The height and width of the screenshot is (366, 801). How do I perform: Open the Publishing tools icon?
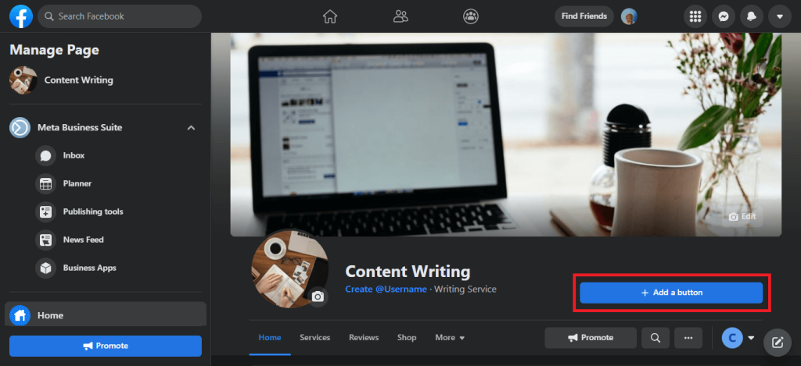pos(45,211)
